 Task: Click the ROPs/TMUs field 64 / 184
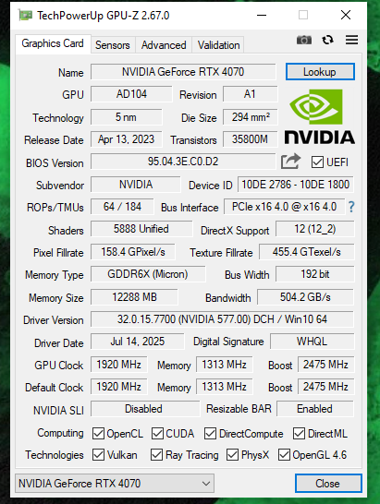pos(122,207)
